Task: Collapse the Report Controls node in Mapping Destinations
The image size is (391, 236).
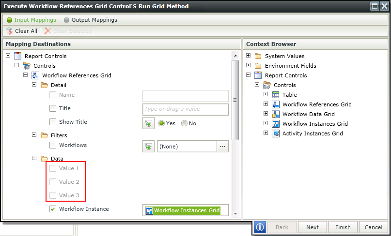Action: 8,55
